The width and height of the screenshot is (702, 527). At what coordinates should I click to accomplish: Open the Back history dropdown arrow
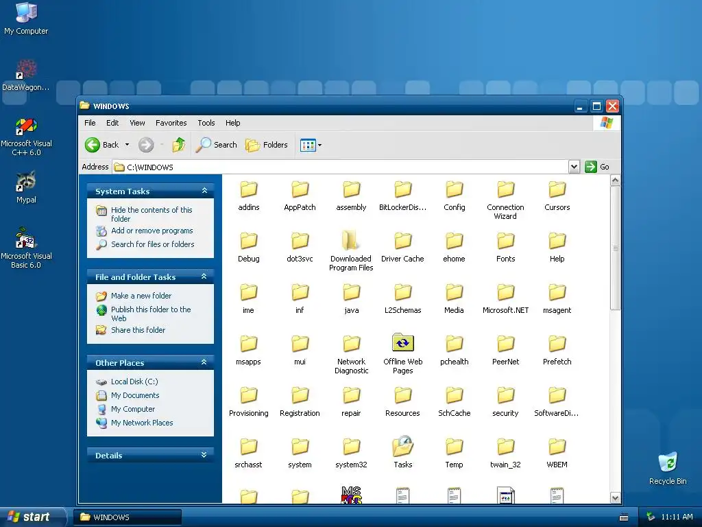(127, 145)
